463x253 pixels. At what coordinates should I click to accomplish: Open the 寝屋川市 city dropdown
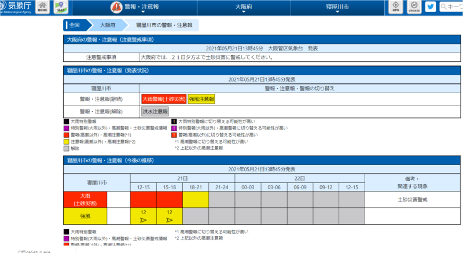(x=339, y=8)
